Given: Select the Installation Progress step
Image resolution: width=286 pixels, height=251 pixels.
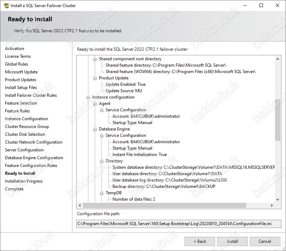Looking at the screenshot, I should coord(24,181).
